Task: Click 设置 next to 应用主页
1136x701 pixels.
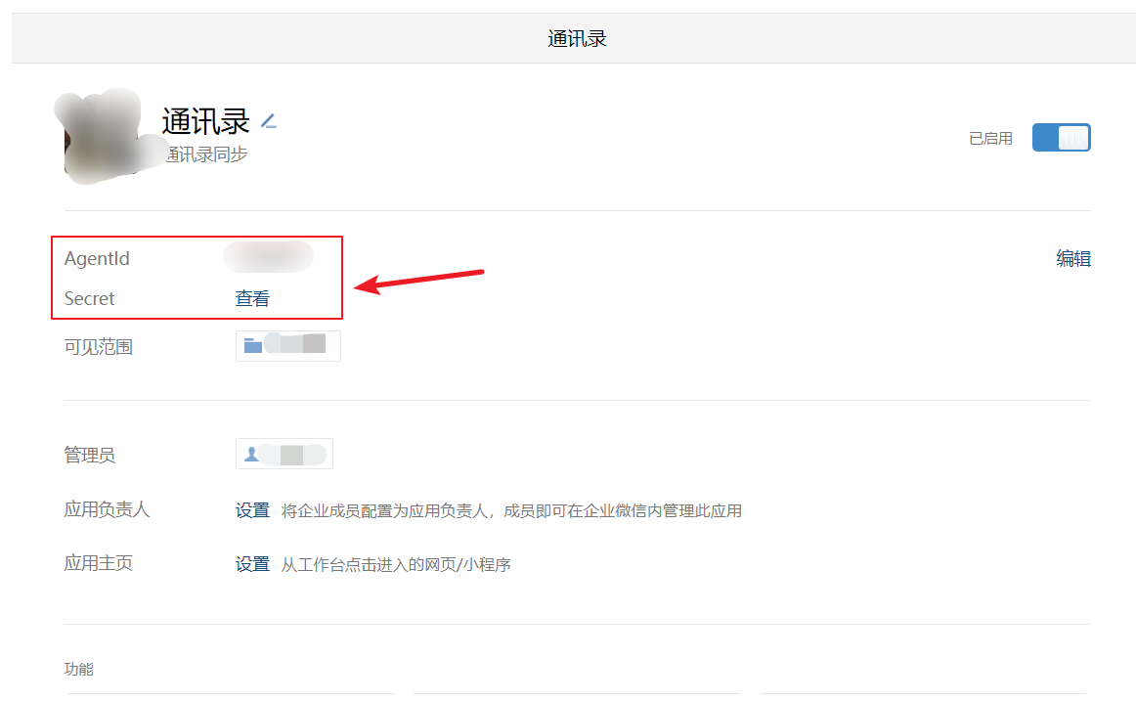Action: click(252, 564)
